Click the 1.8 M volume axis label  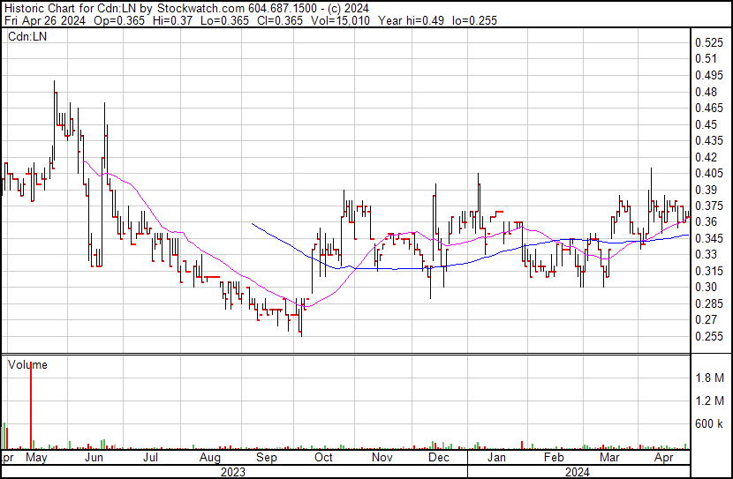click(709, 378)
